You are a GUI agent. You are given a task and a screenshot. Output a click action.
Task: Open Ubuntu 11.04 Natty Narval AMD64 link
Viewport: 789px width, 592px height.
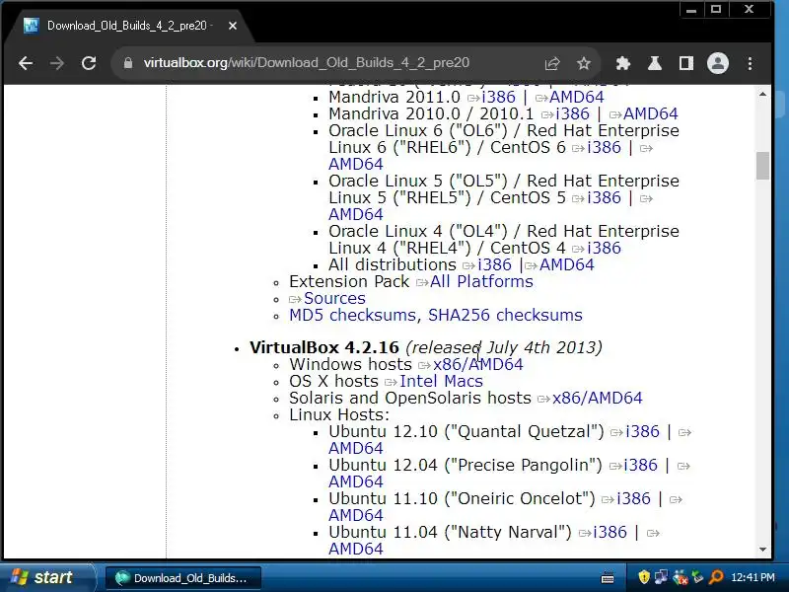(356, 549)
